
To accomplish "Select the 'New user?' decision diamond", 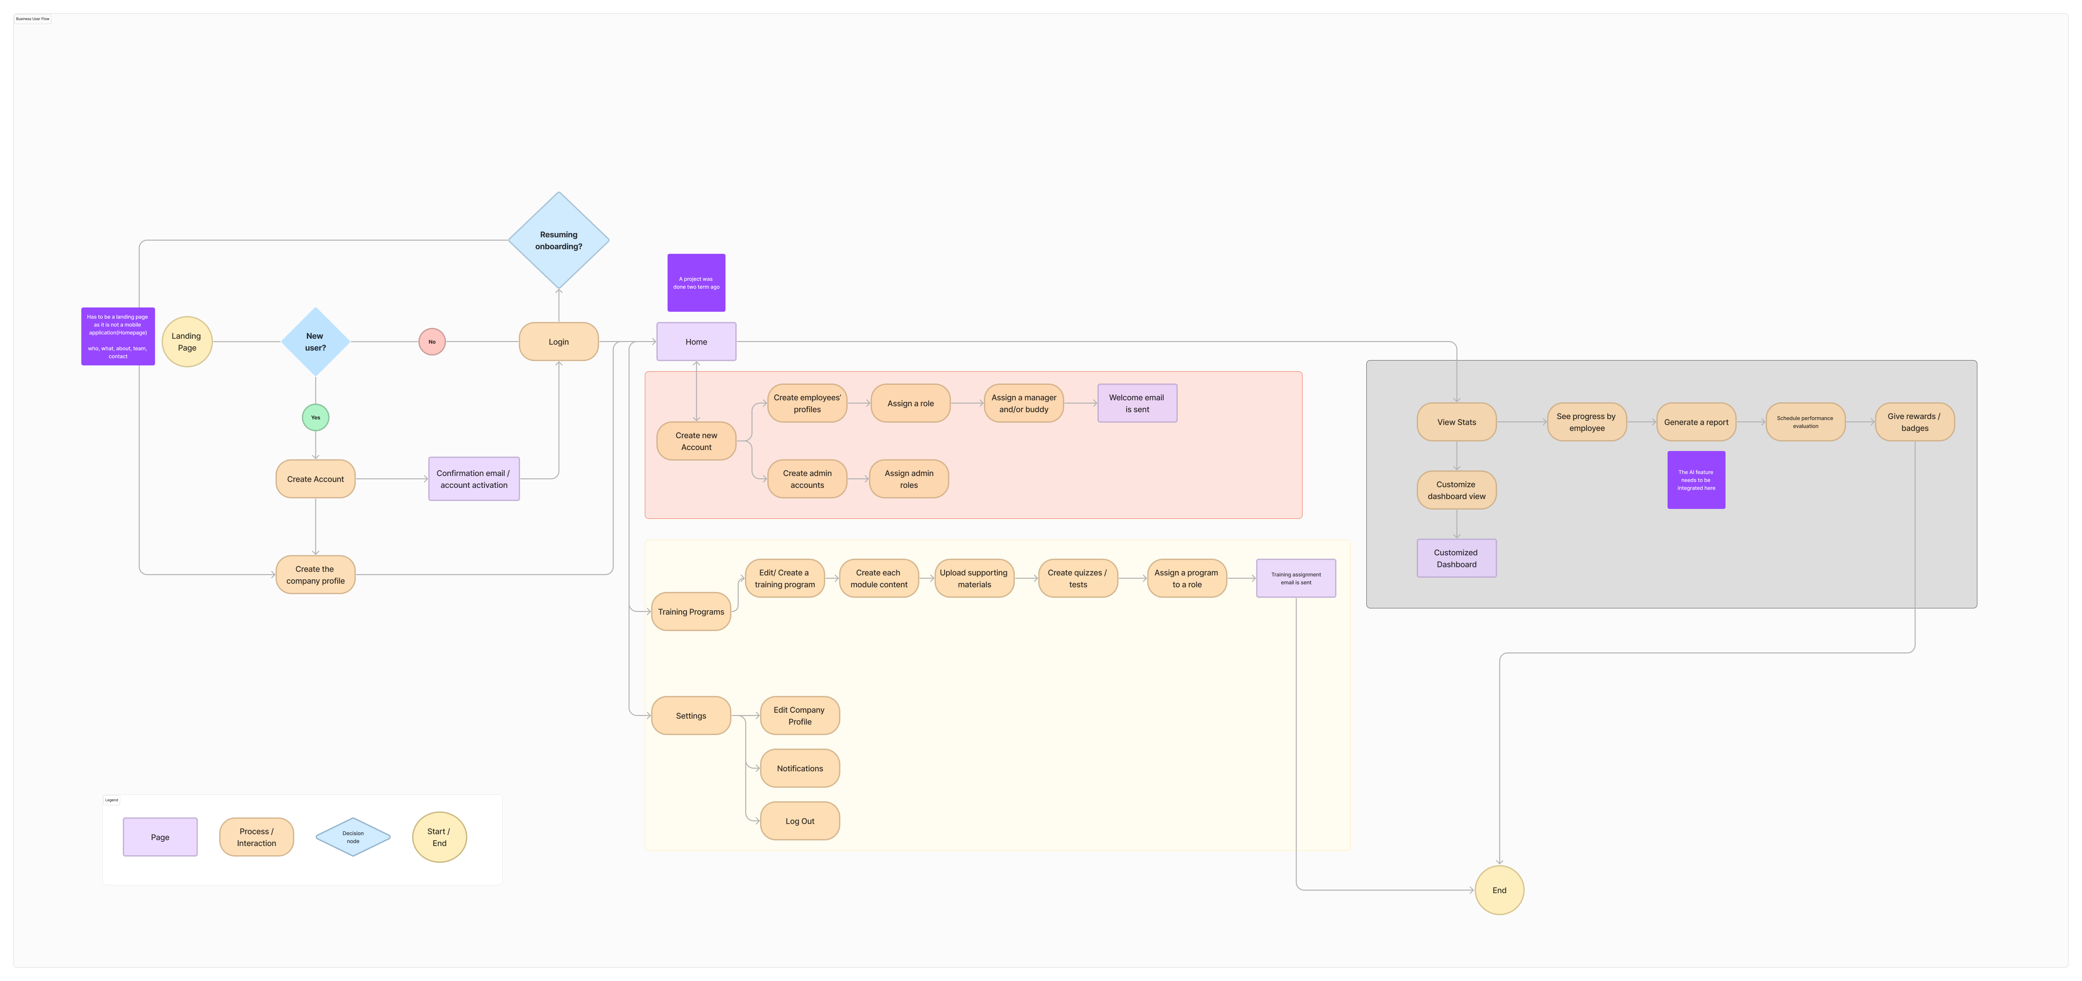I will (x=315, y=342).
